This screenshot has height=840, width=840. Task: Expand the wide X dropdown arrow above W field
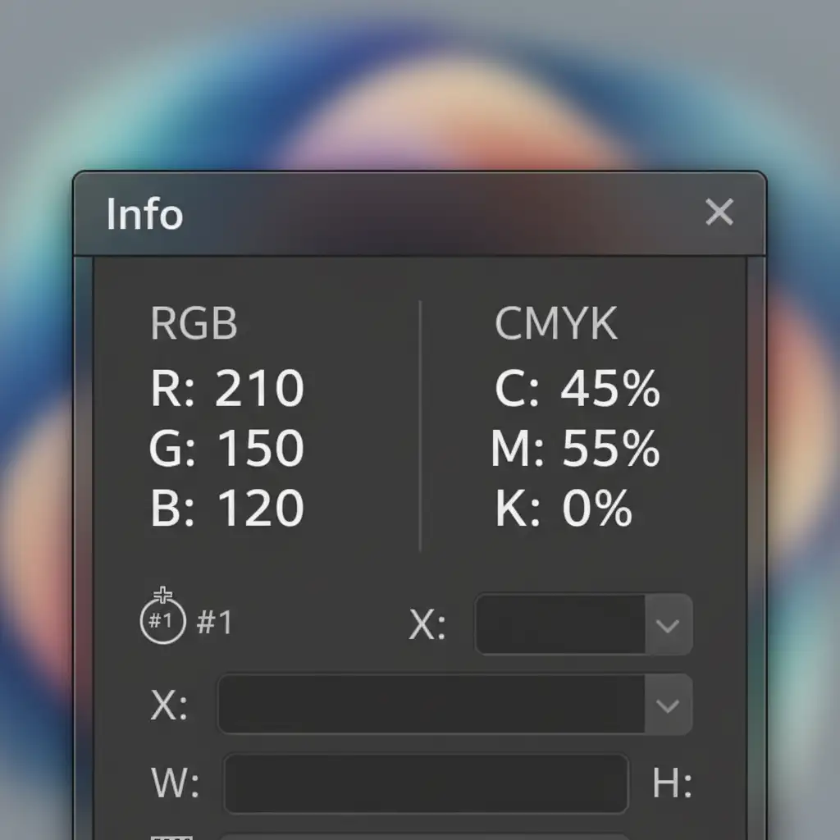click(669, 705)
